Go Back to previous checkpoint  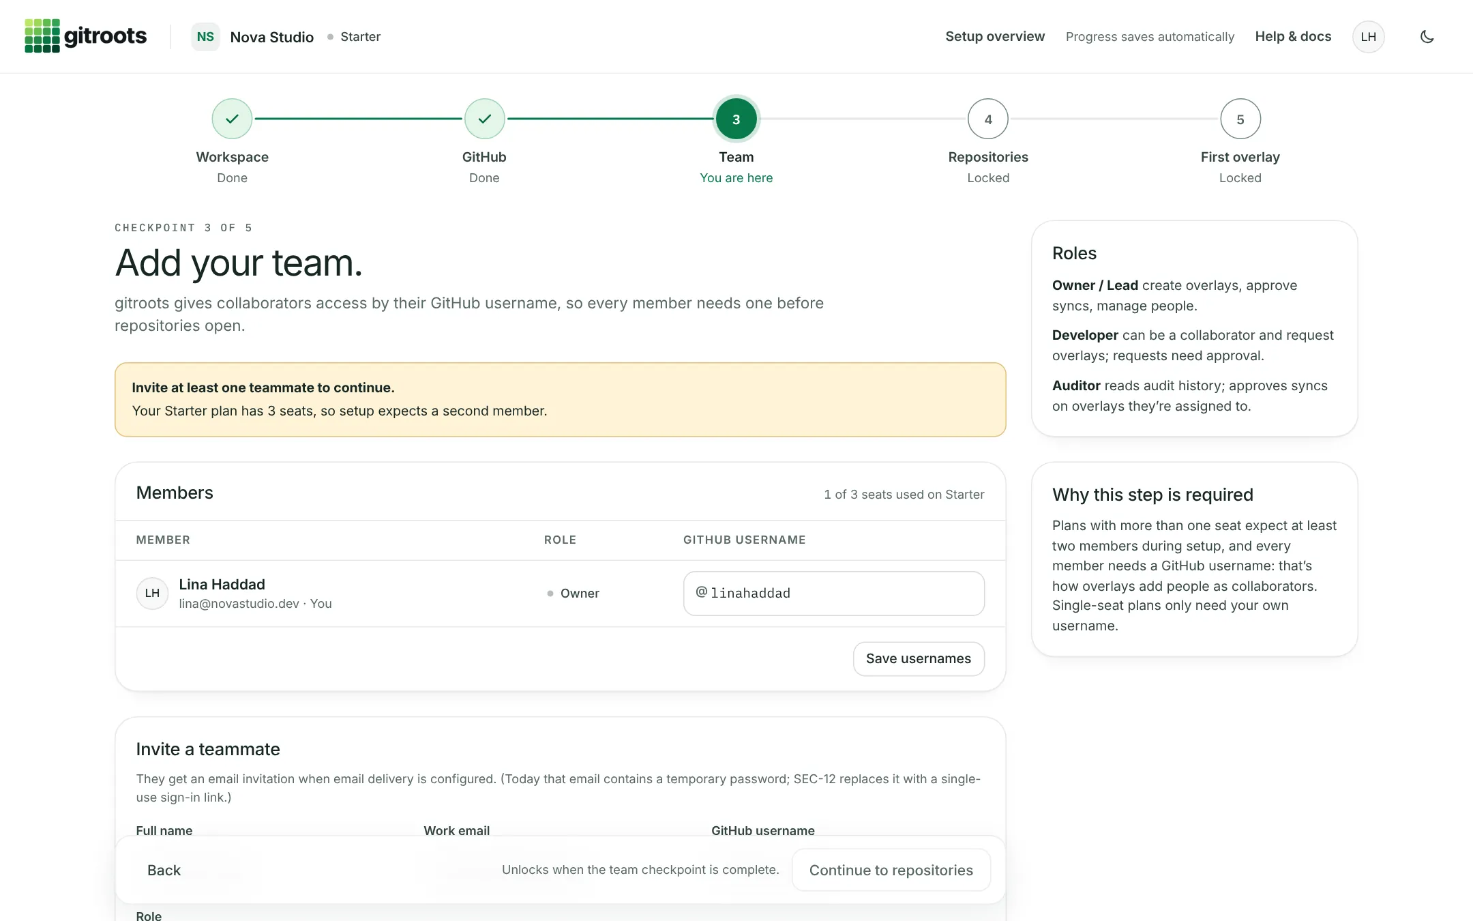point(164,870)
